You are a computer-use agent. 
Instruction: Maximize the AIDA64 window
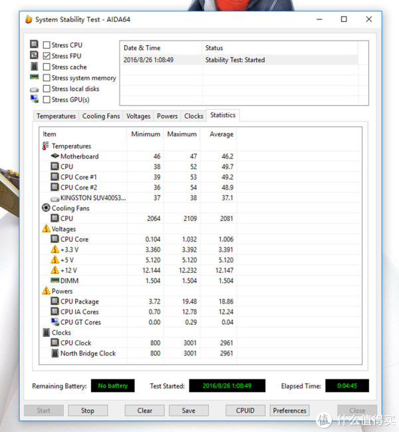click(x=344, y=19)
